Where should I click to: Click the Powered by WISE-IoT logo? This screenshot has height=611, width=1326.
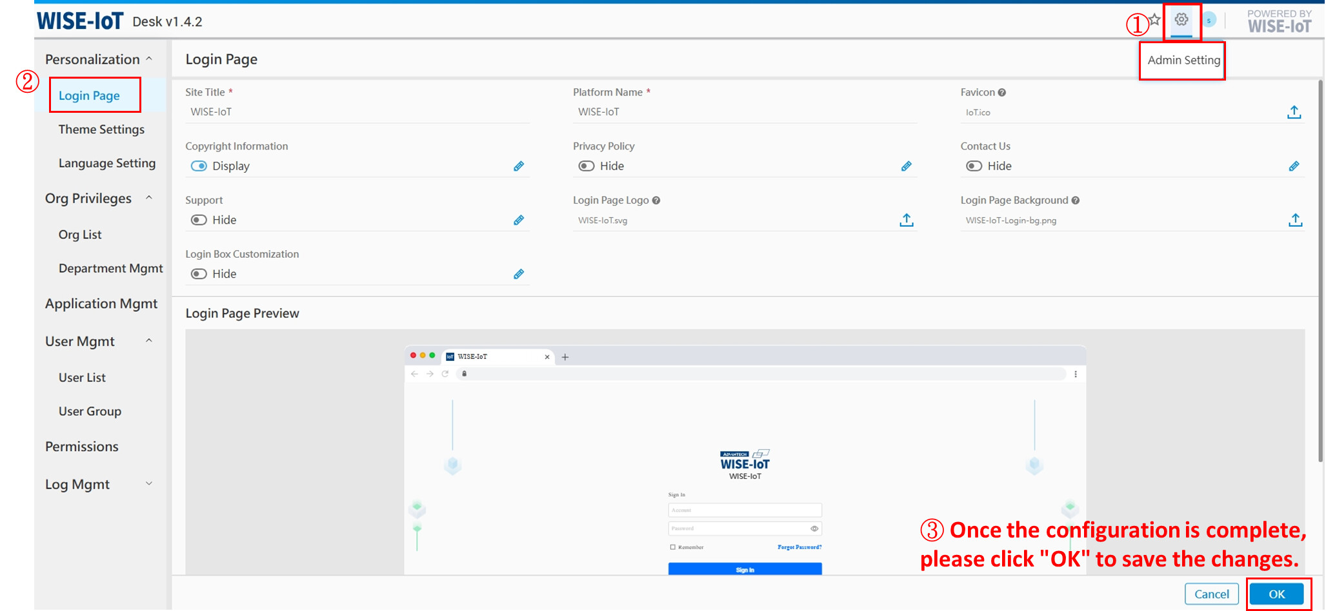coord(1279,21)
